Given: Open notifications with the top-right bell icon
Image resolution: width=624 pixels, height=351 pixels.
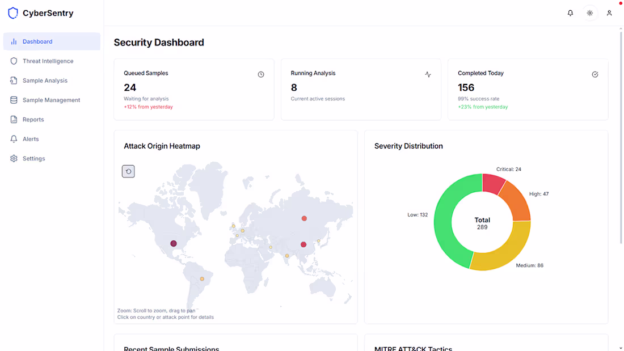Looking at the screenshot, I should tap(570, 12).
